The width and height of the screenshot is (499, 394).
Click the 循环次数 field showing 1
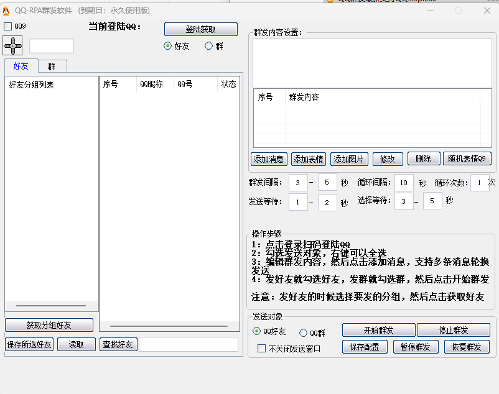(x=480, y=183)
